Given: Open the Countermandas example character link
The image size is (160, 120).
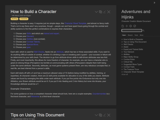Looking at the screenshot, I should pyautogui.click(x=99, y=94).
